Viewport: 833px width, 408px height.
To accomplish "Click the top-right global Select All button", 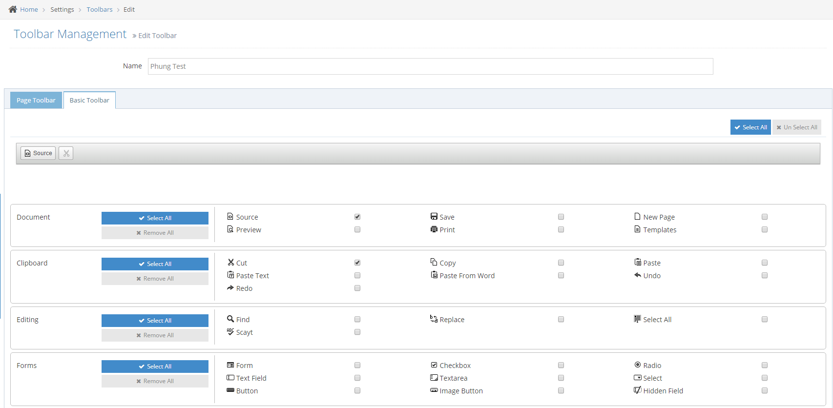I will (750, 127).
